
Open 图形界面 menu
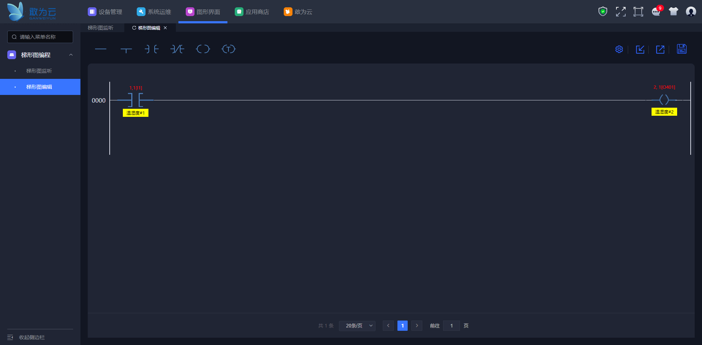[203, 12]
